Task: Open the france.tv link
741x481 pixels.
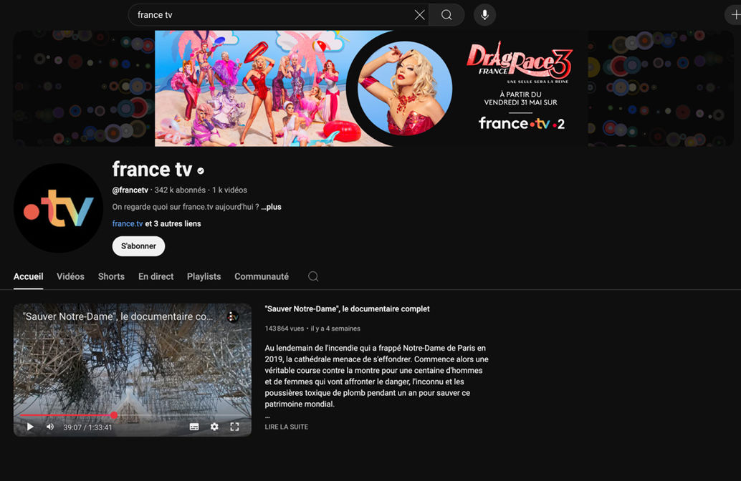Action: [x=128, y=224]
